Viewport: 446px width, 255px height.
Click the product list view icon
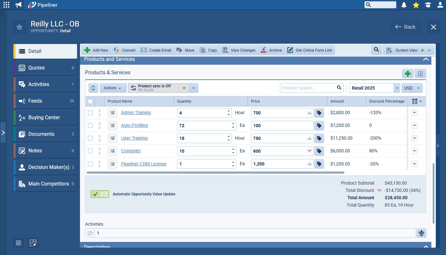(420, 74)
